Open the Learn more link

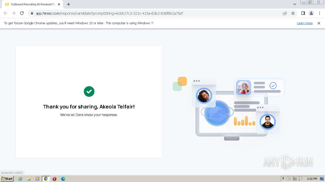tap(305, 23)
